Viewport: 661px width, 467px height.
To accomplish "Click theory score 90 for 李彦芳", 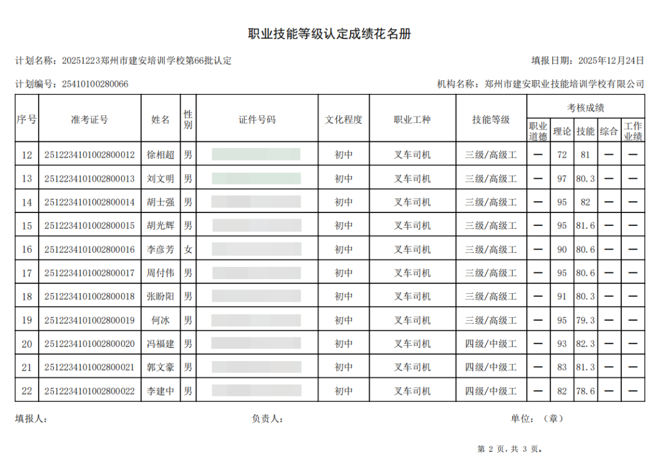I will coord(562,250).
